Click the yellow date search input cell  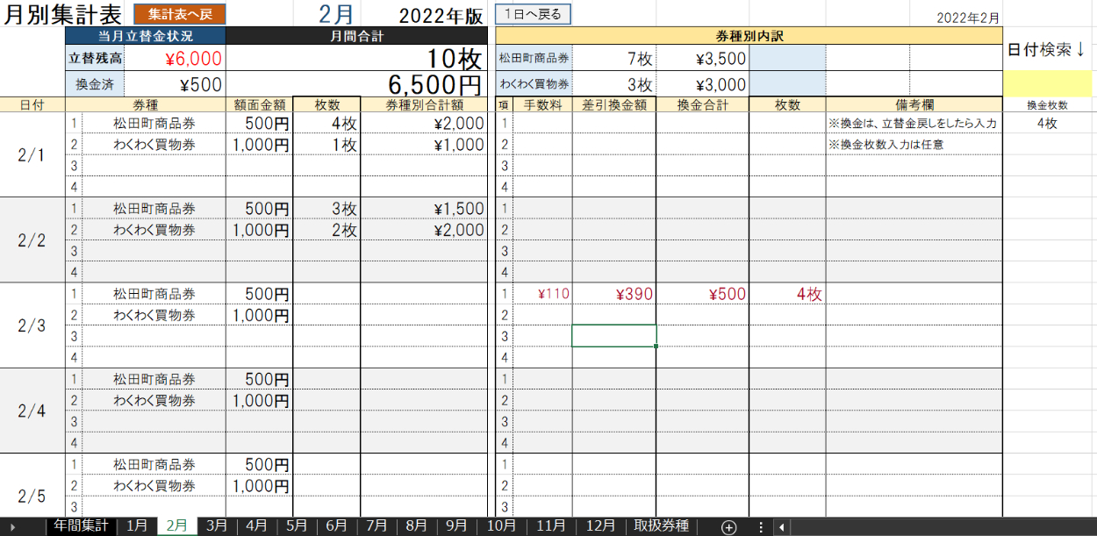click(x=1047, y=84)
